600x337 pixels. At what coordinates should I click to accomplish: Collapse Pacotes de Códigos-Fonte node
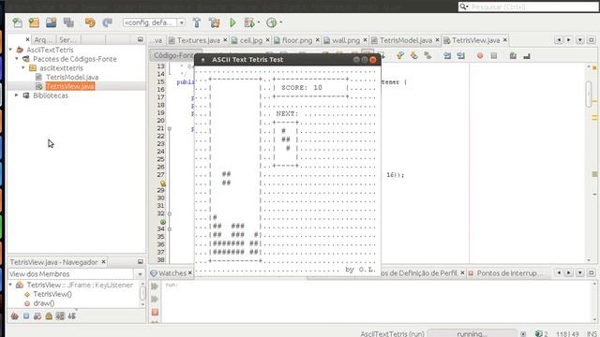[17, 59]
